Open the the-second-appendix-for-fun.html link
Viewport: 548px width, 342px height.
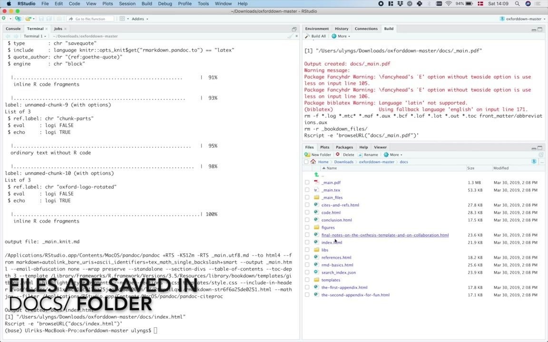[355, 295]
